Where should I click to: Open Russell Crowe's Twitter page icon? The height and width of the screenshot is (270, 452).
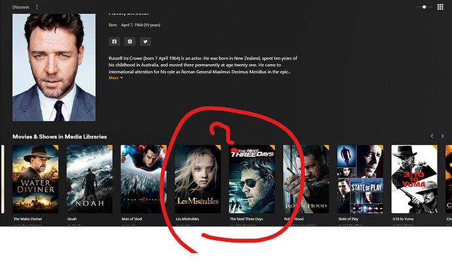pyautogui.click(x=145, y=41)
